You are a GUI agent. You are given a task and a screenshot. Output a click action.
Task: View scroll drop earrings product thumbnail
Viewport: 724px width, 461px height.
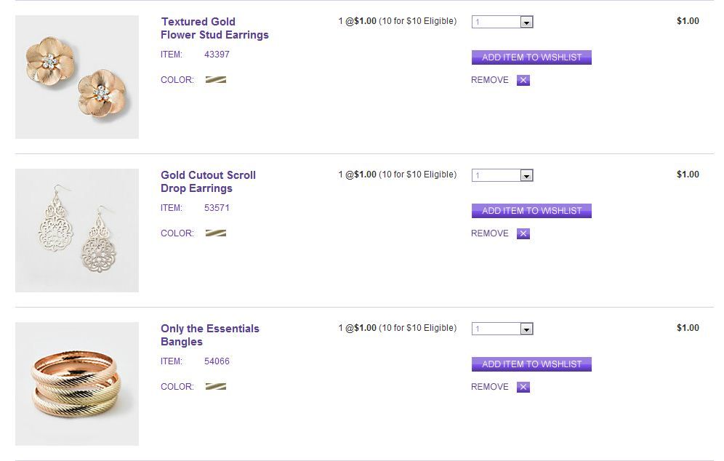click(x=77, y=230)
